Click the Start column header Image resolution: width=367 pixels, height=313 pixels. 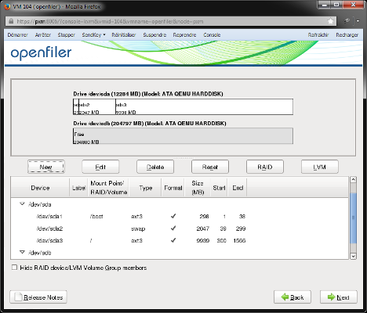click(219, 188)
